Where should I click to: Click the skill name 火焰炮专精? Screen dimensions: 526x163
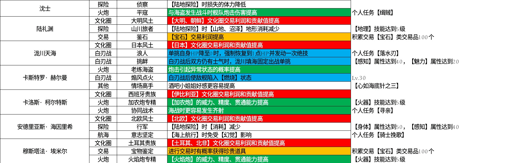pos(142,159)
